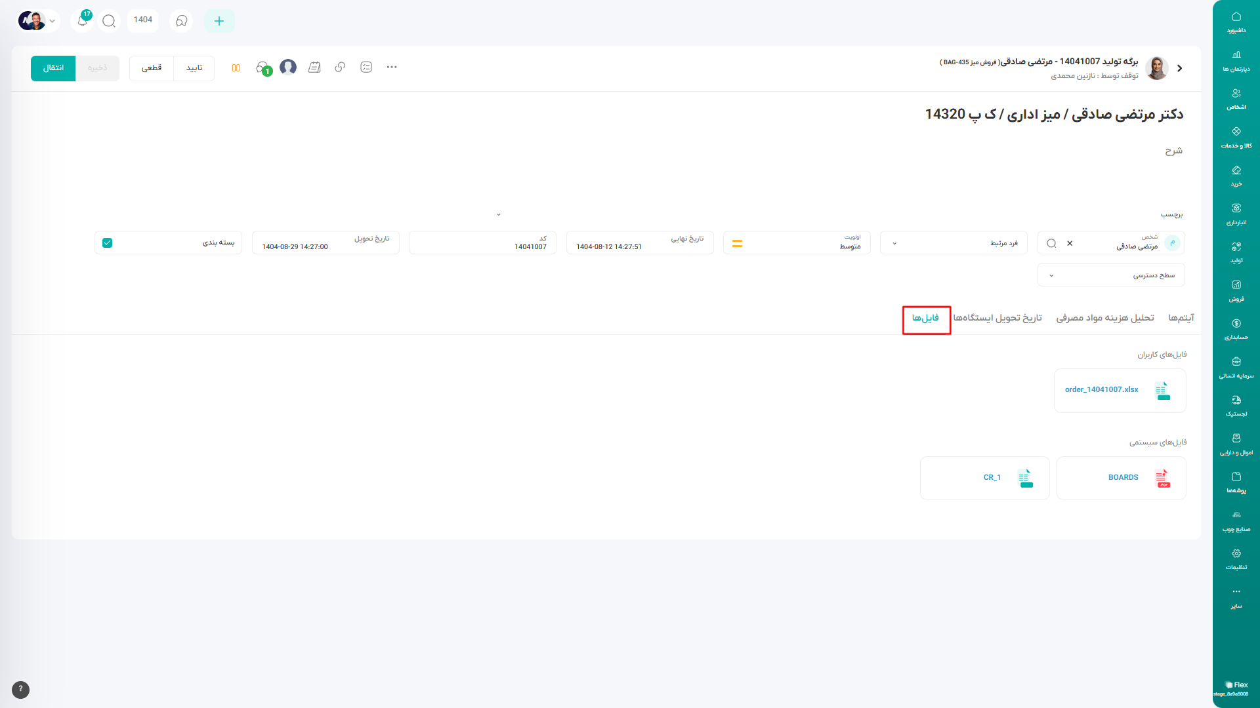The width and height of the screenshot is (1260, 708).
Task: Switch to تحلیل هزینه مواد مصرفی tab
Action: [x=1104, y=318]
